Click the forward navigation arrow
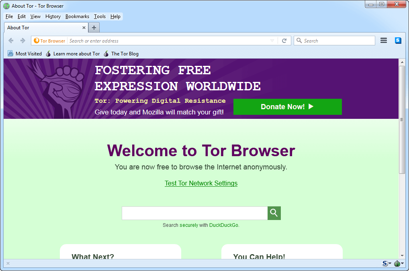This screenshot has height=271, width=409. pyautogui.click(x=22, y=41)
